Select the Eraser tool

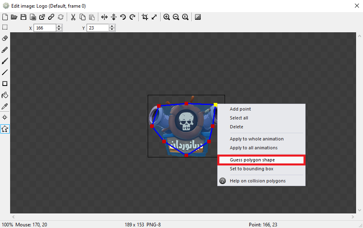coord(5,38)
